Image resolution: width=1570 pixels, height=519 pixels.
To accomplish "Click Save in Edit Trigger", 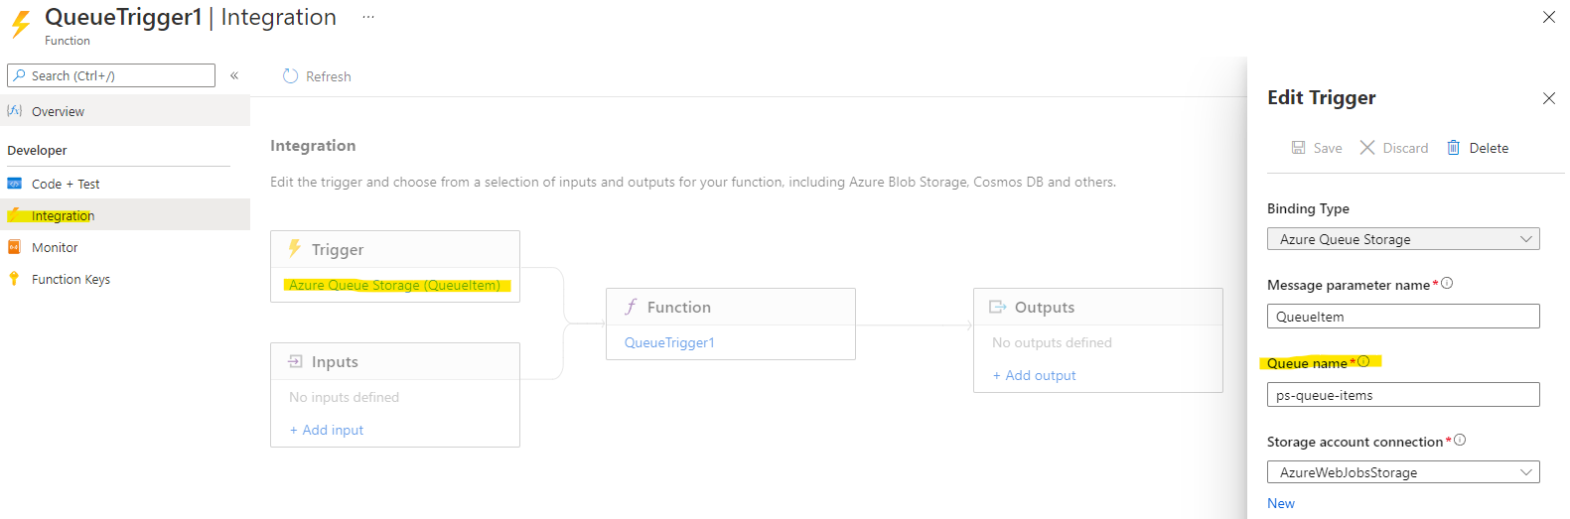I will pos(1317,148).
